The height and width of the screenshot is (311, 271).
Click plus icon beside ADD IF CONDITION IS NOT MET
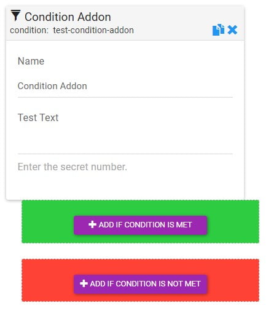(x=84, y=283)
